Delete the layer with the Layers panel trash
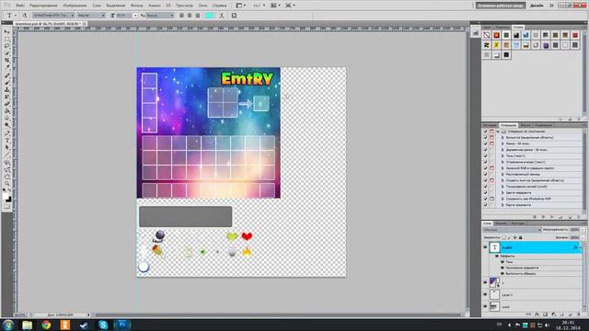This screenshot has width=589, height=331. pos(579,314)
